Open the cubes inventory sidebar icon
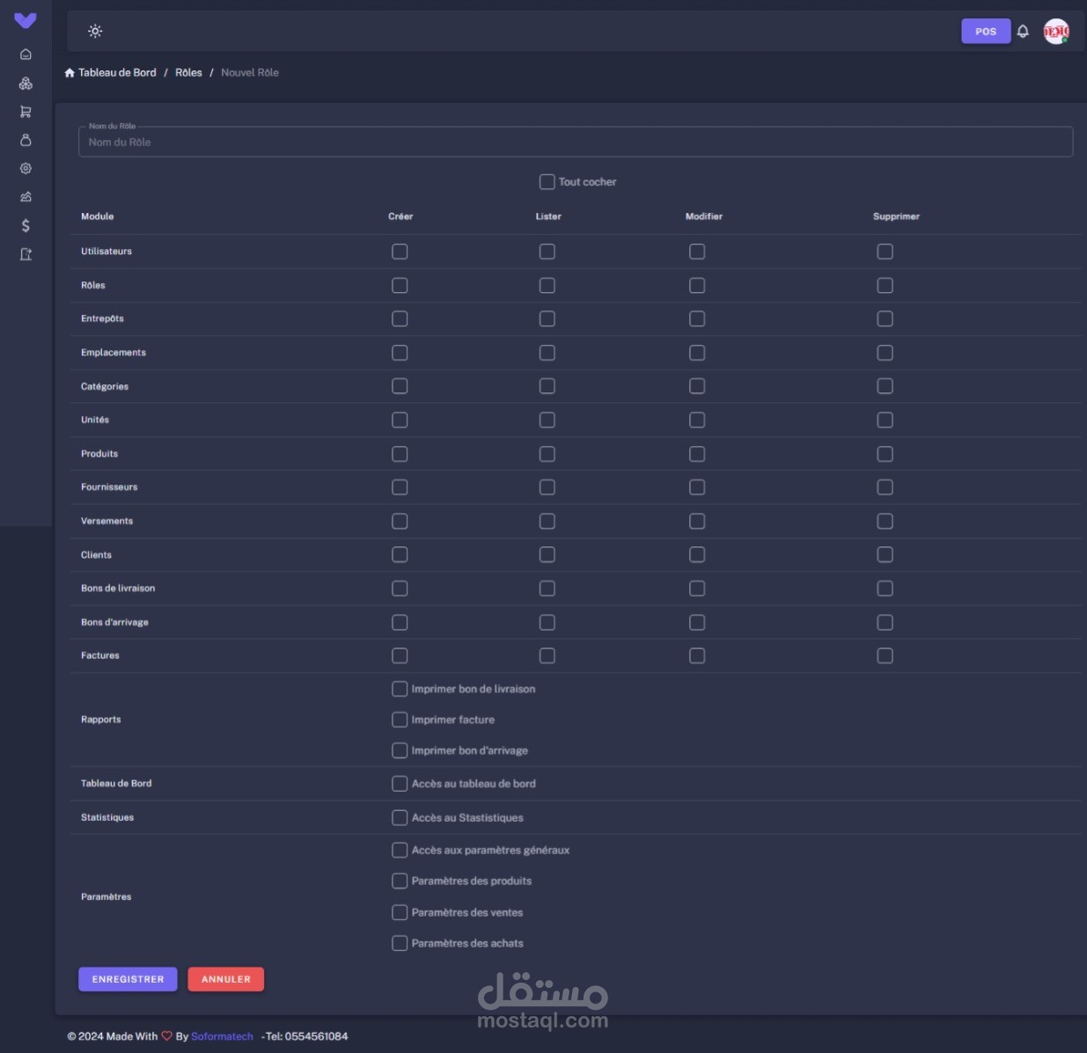The image size is (1087, 1053). (x=26, y=84)
